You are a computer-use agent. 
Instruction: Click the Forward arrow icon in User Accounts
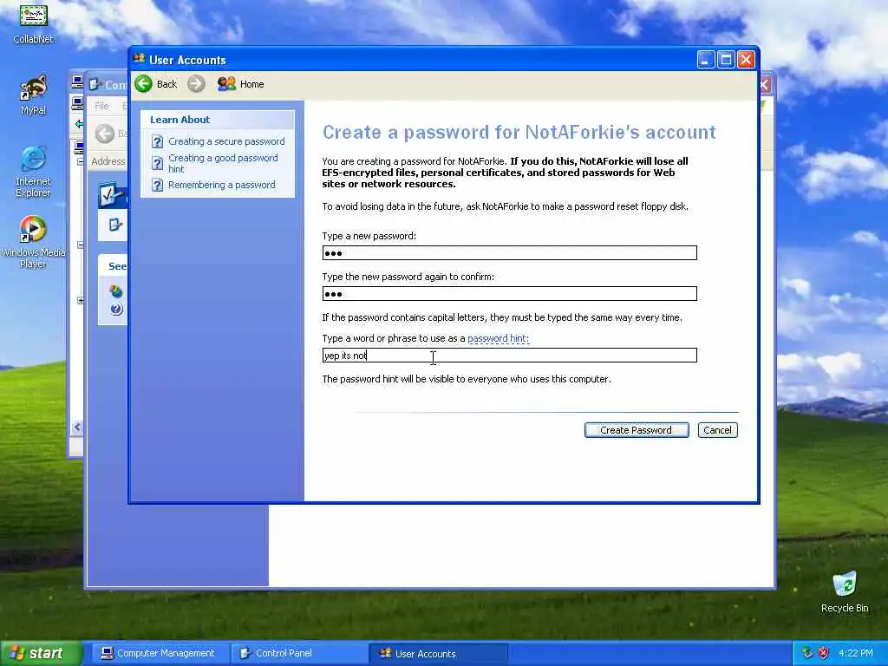(x=196, y=84)
